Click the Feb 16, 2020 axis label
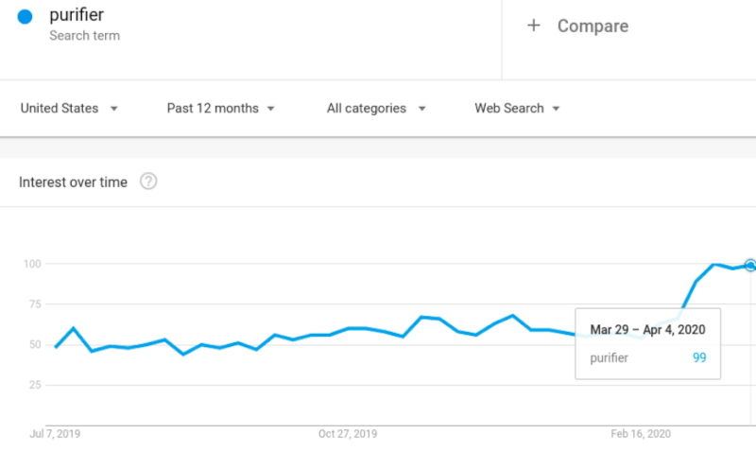 point(641,434)
